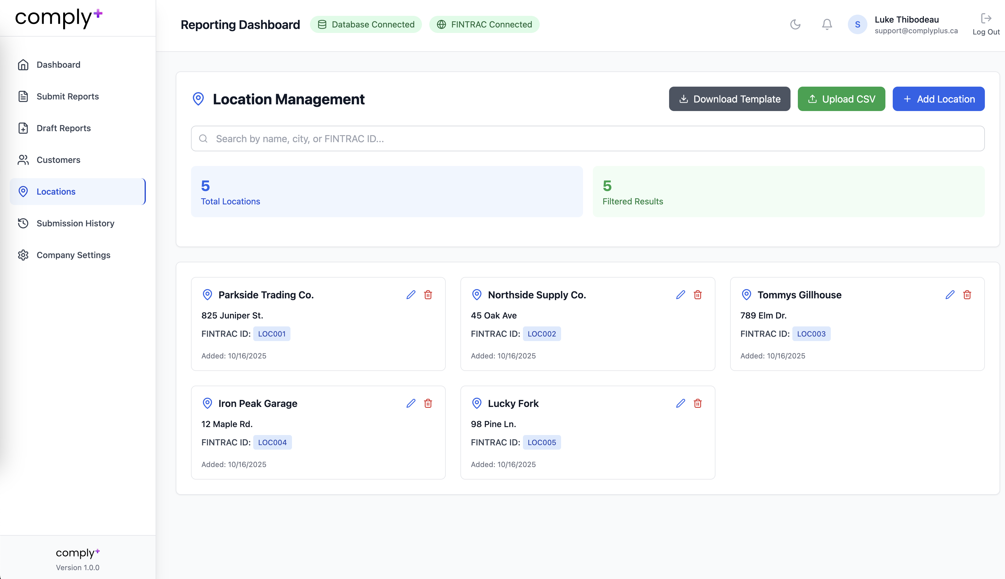This screenshot has height=579, width=1005.
Task: Select the Customers icon in the sidebar
Action: pyautogui.click(x=23, y=160)
